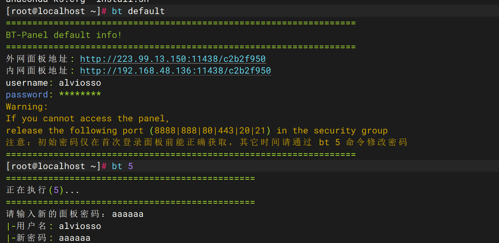Click the '|-用户名: alviosso' output line

click(x=54, y=226)
